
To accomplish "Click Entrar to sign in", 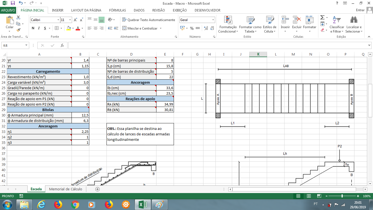I will [360, 10].
